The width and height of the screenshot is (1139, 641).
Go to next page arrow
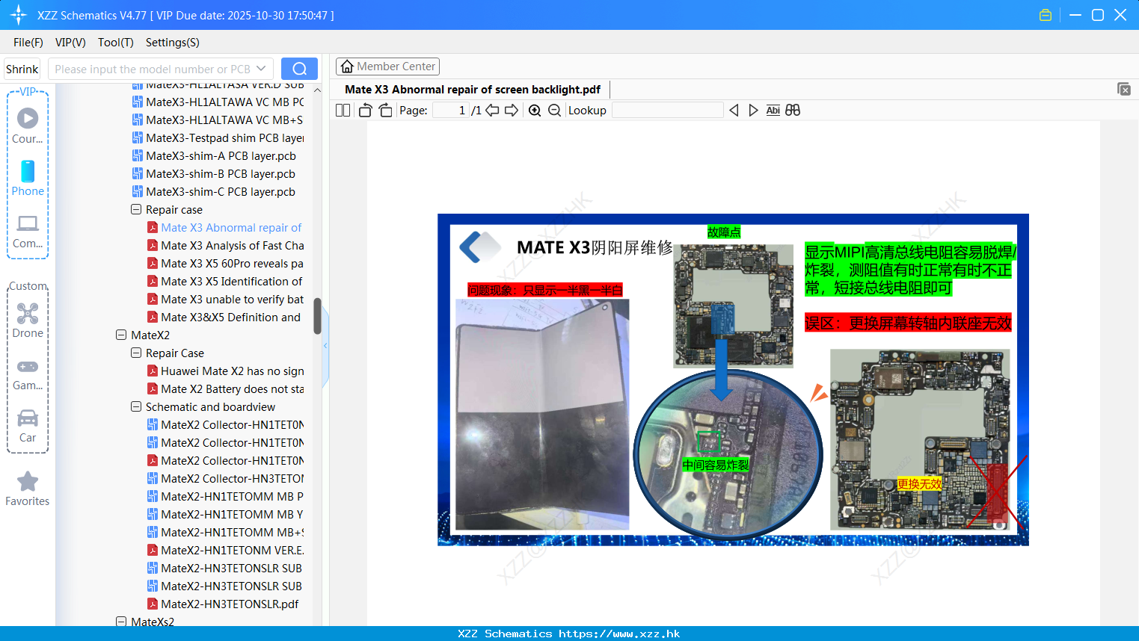(512, 110)
